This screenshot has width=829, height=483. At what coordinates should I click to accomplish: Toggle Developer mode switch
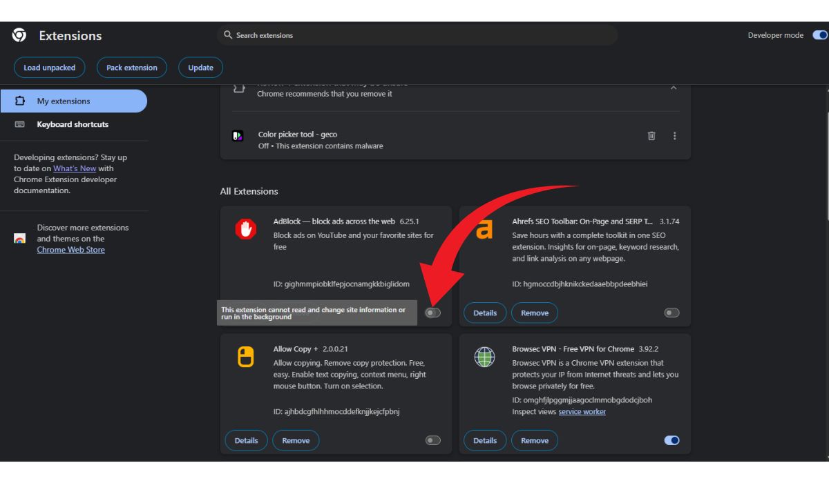click(819, 35)
